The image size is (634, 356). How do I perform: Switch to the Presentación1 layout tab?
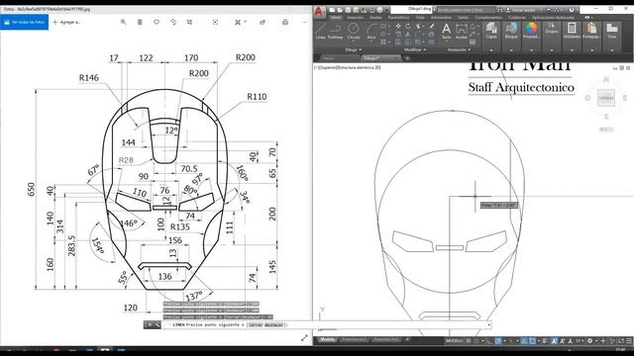pos(354,340)
